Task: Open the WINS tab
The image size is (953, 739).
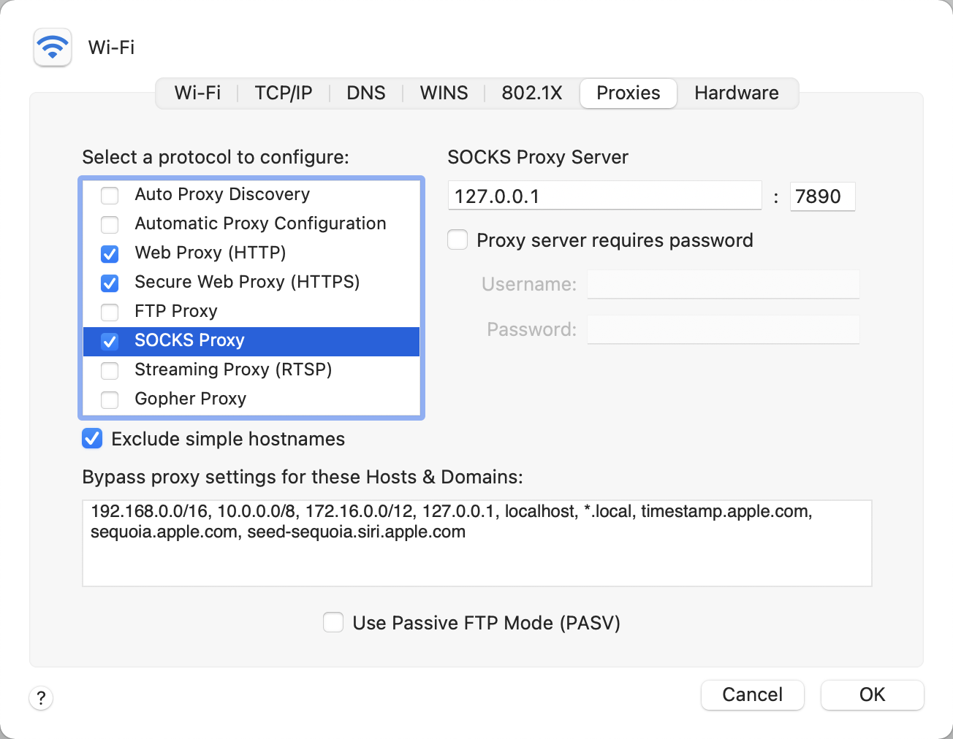Action: pos(444,93)
